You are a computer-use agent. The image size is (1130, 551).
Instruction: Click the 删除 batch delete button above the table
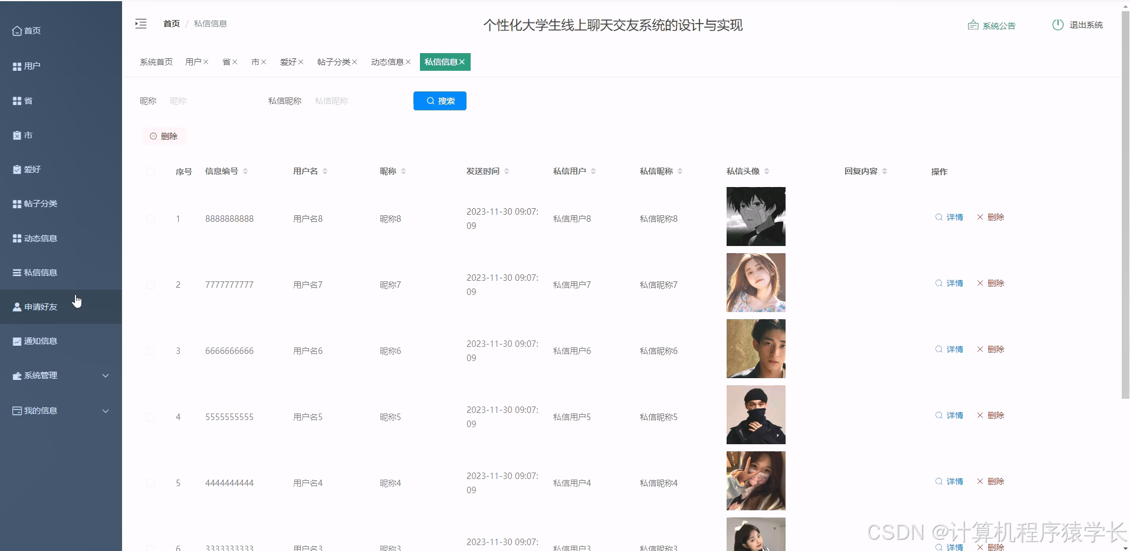[x=164, y=136]
